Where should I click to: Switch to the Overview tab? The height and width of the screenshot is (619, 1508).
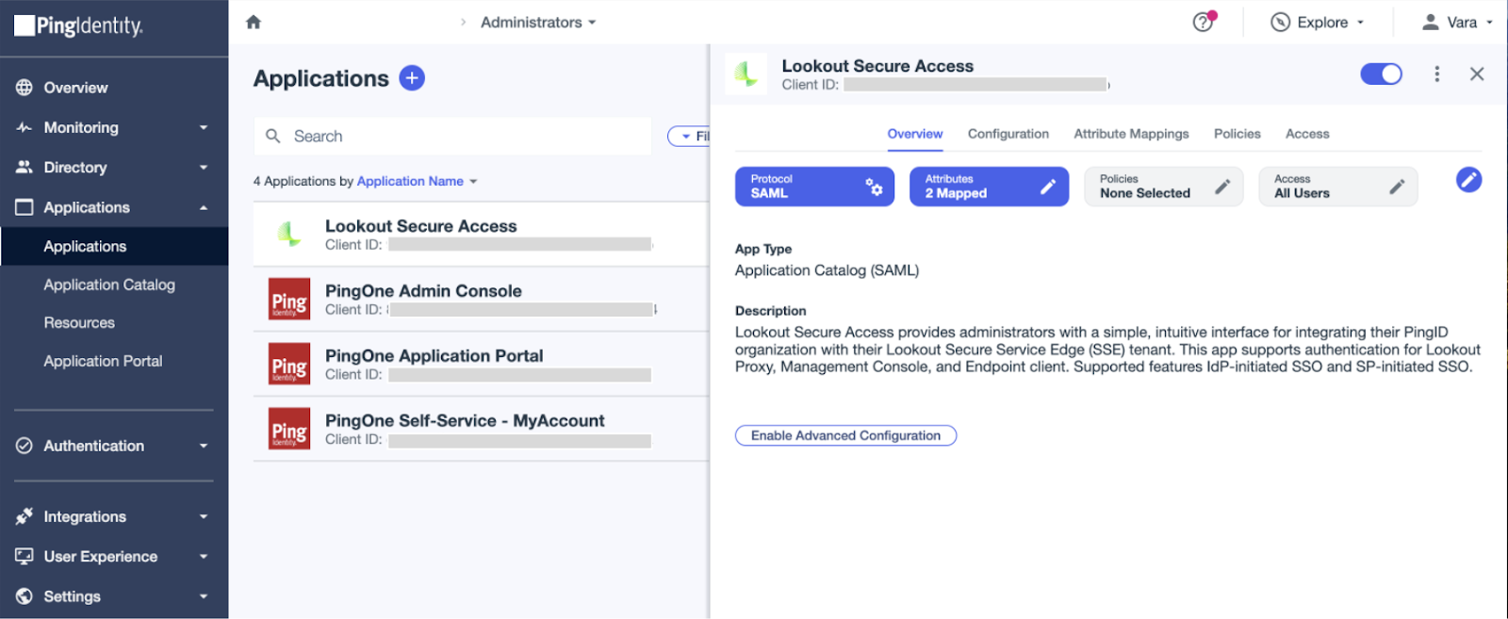[x=914, y=134]
